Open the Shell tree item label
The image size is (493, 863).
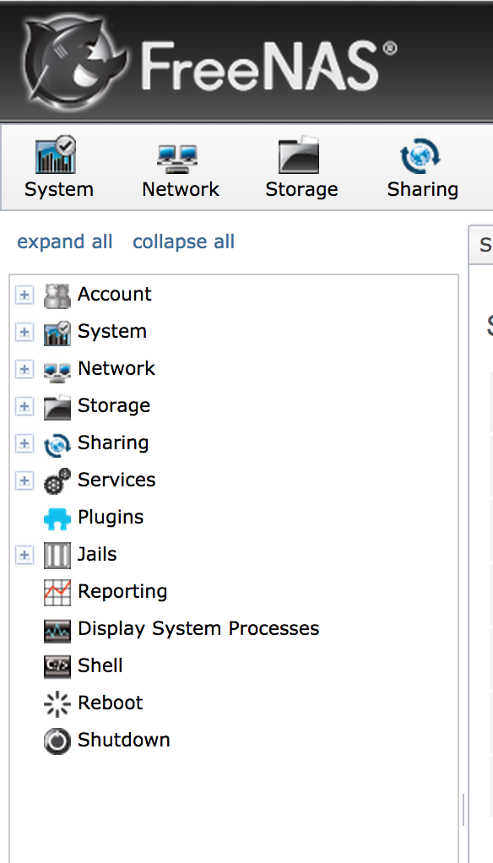point(100,666)
